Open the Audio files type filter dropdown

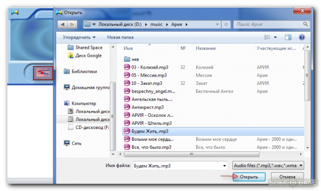(268, 166)
